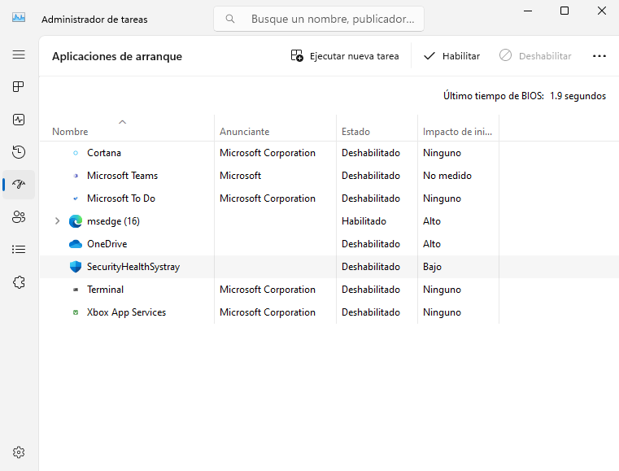
Task: Sort by the Nombre column header
Action: click(x=70, y=131)
